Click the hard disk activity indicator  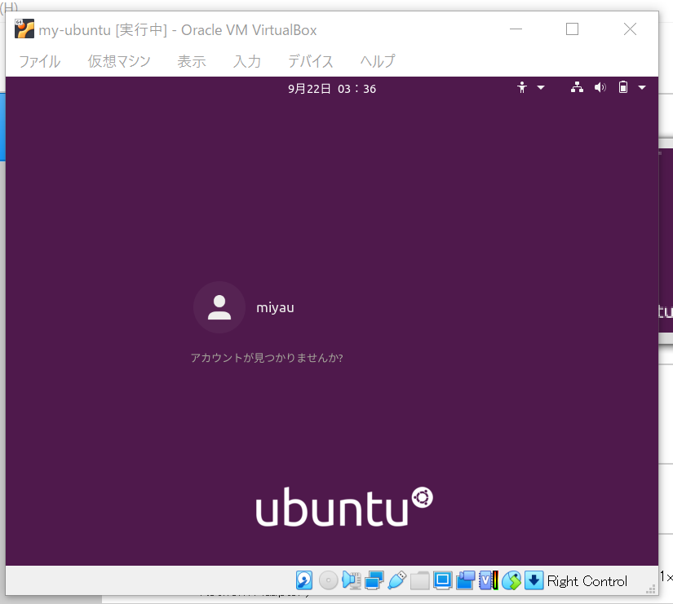pos(304,580)
